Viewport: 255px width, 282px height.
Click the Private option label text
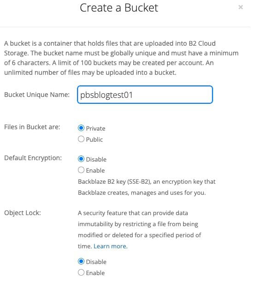coord(95,128)
